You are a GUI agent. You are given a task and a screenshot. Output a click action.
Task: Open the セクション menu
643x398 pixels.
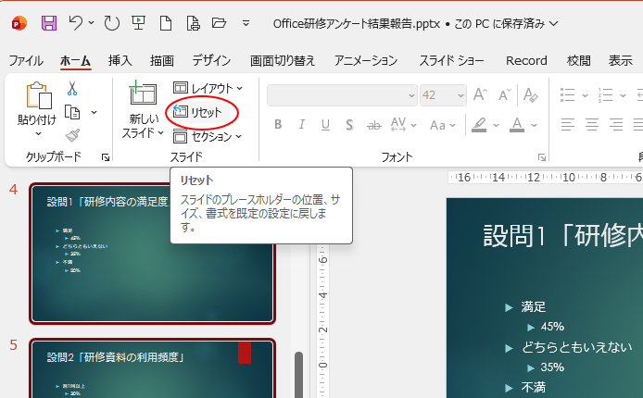[x=208, y=136]
